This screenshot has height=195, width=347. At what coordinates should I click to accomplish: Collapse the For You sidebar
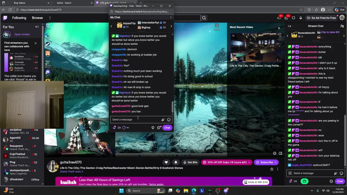[37, 27]
